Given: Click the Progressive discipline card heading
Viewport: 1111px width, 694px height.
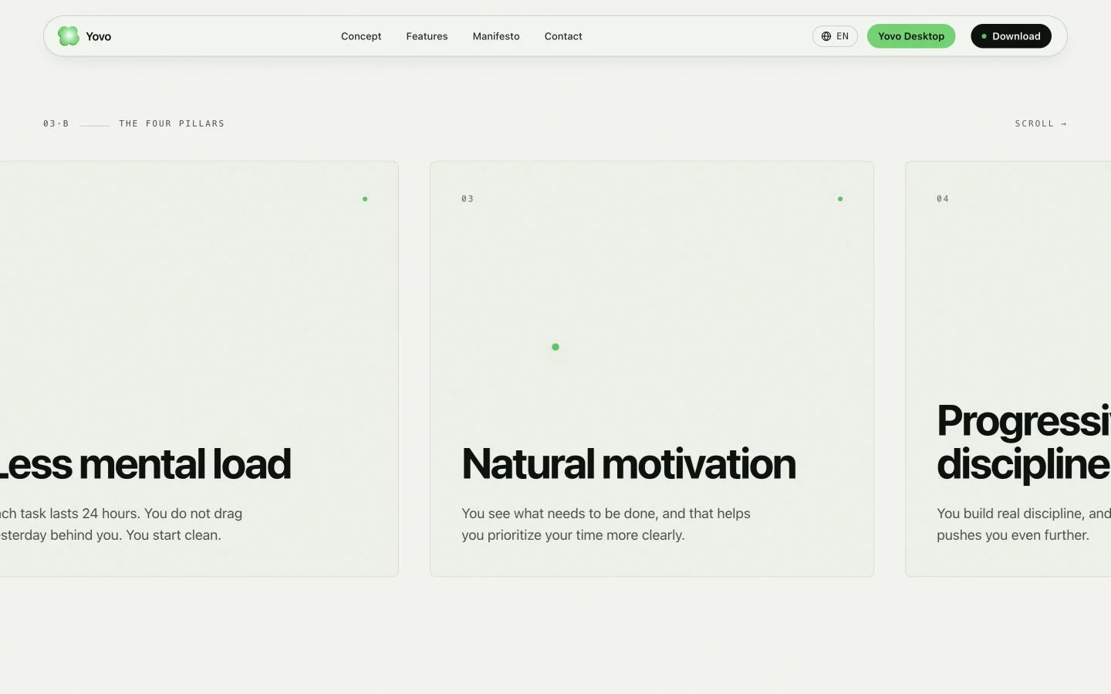Looking at the screenshot, I should (1024, 443).
